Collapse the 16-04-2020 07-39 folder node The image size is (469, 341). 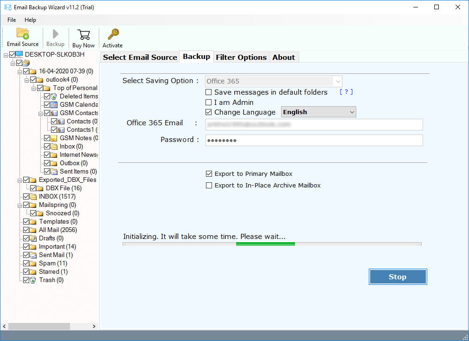(x=20, y=72)
